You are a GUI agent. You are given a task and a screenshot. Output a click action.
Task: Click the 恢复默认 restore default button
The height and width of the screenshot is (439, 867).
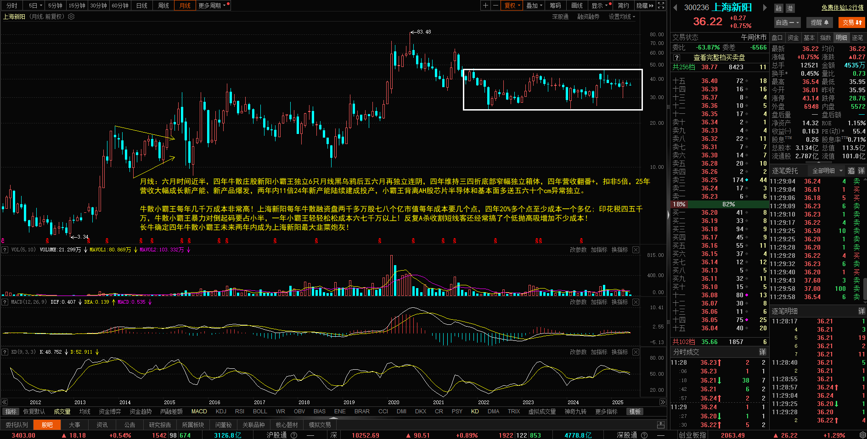(x=34, y=412)
